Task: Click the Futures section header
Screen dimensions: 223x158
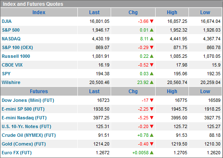Action: click(x=39, y=91)
